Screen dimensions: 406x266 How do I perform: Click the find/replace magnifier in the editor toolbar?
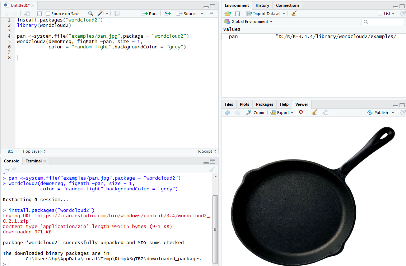pos(90,14)
